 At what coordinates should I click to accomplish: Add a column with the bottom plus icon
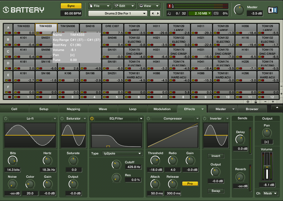click(x=273, y=102)
